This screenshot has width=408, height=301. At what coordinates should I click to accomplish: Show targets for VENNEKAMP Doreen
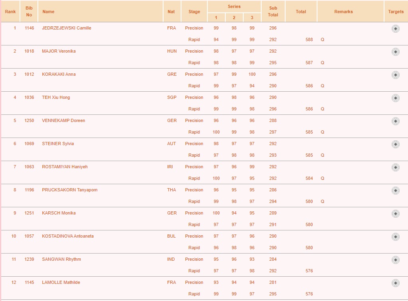pos(395,121)
